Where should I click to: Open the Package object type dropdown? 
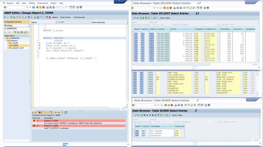pos(29,25)
